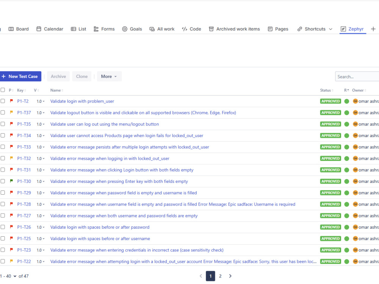Click green result circle for P1-T30

point(347,181)
